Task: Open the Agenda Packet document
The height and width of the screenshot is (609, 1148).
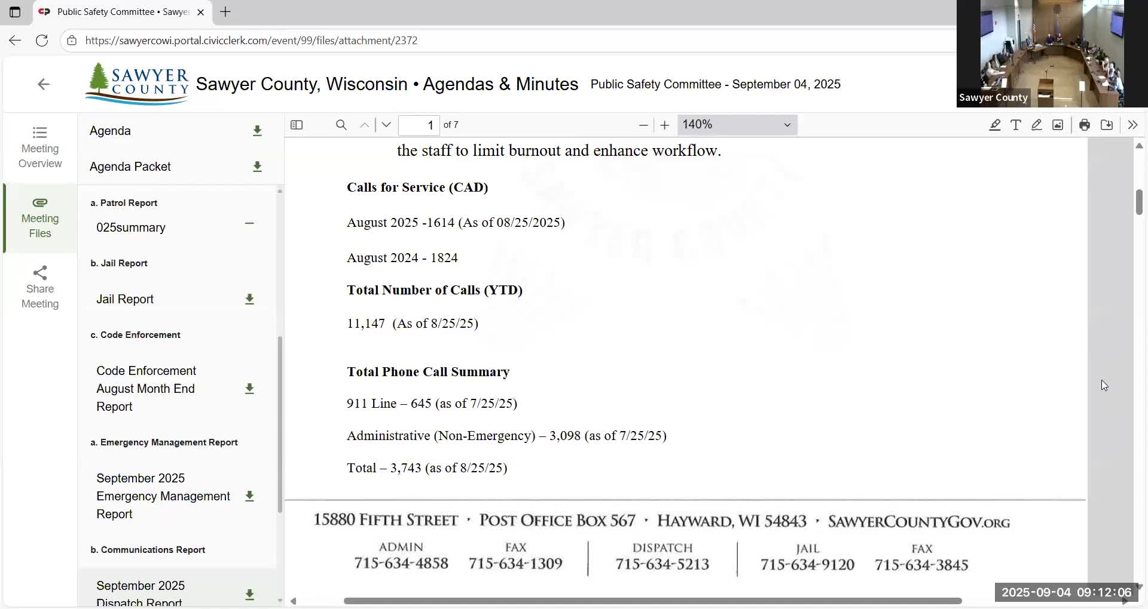Action: 130,167
